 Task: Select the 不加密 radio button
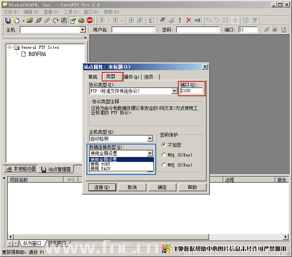pos(164,145)
